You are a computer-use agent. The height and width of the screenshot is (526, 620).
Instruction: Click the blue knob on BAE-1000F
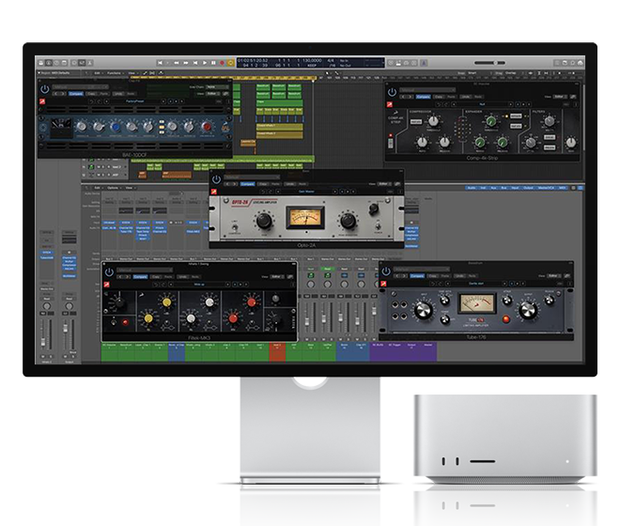pos(115,127)
